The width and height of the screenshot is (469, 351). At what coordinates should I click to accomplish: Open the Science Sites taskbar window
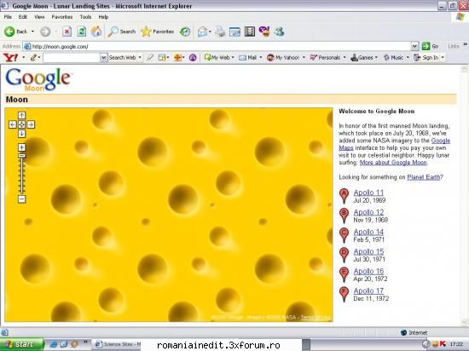118,344
